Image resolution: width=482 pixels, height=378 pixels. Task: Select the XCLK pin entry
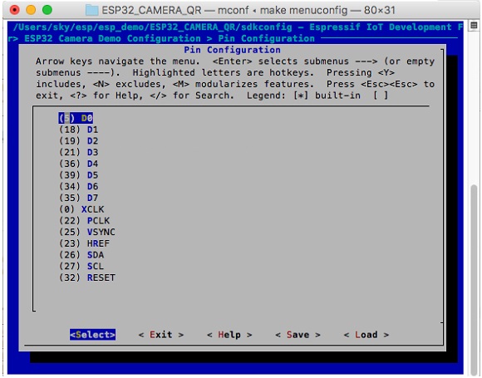pos(81,209)
